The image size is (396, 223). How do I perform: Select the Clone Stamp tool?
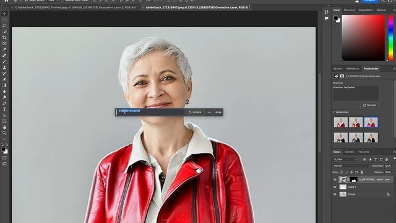point(4,68)
